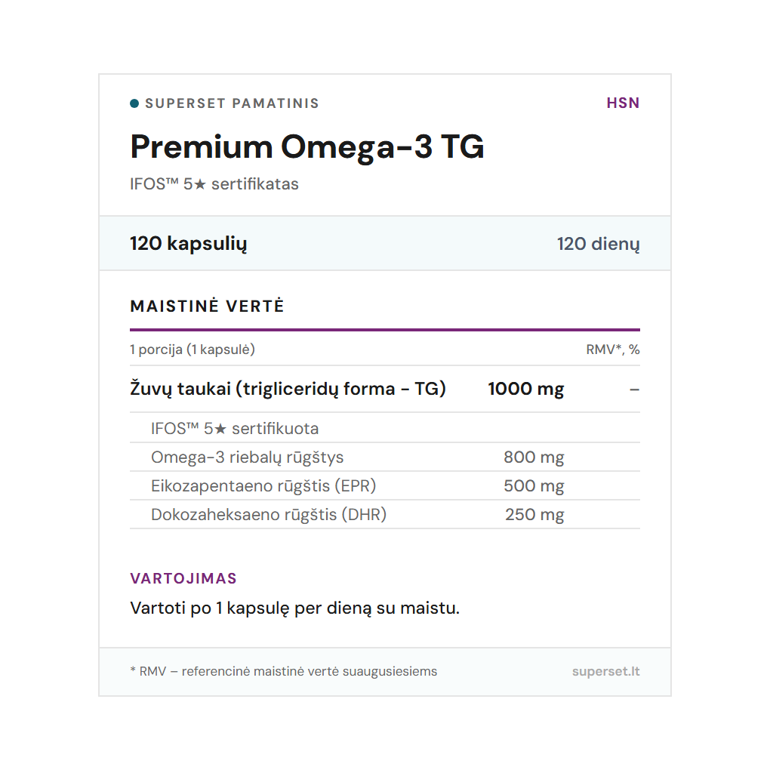The height and width of the screenshot is (770, 770).
Task: Click the VARTOJIMAS section heading
Action: coord(183,579)
